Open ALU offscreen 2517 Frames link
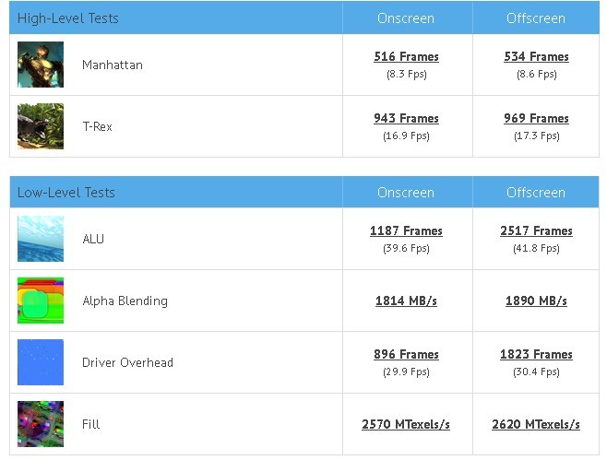The width and height of the screenshot is (607, 460). pyautogui.click(x=536, y=231)
